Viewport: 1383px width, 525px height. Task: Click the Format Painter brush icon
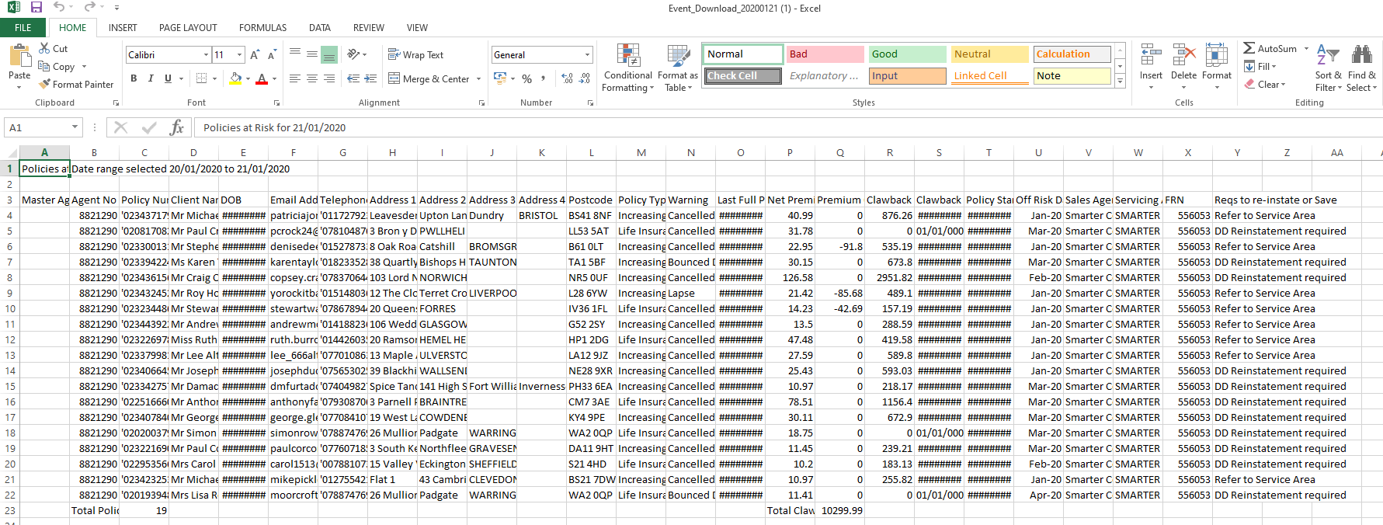pos(45,84)
